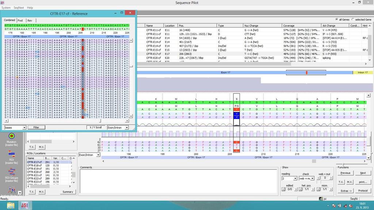374x210 pixels.
Task: Open the bases dropdown in Reference window
Action: coord(24,128)
